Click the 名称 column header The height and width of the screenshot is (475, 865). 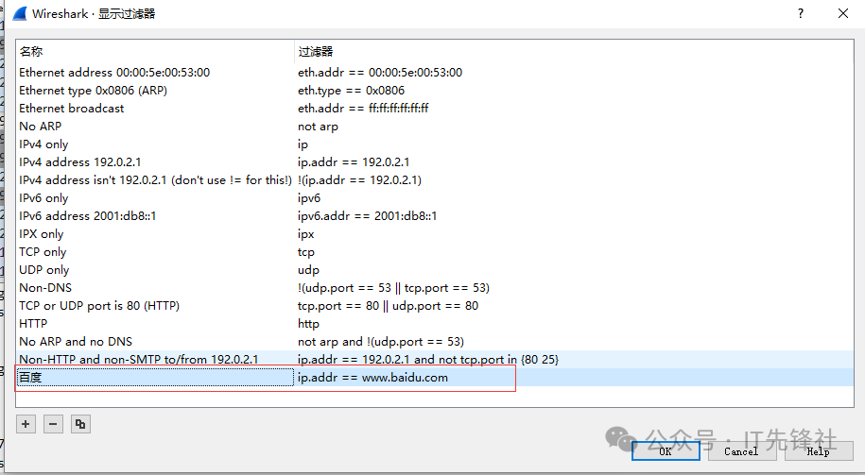point(32,52)
